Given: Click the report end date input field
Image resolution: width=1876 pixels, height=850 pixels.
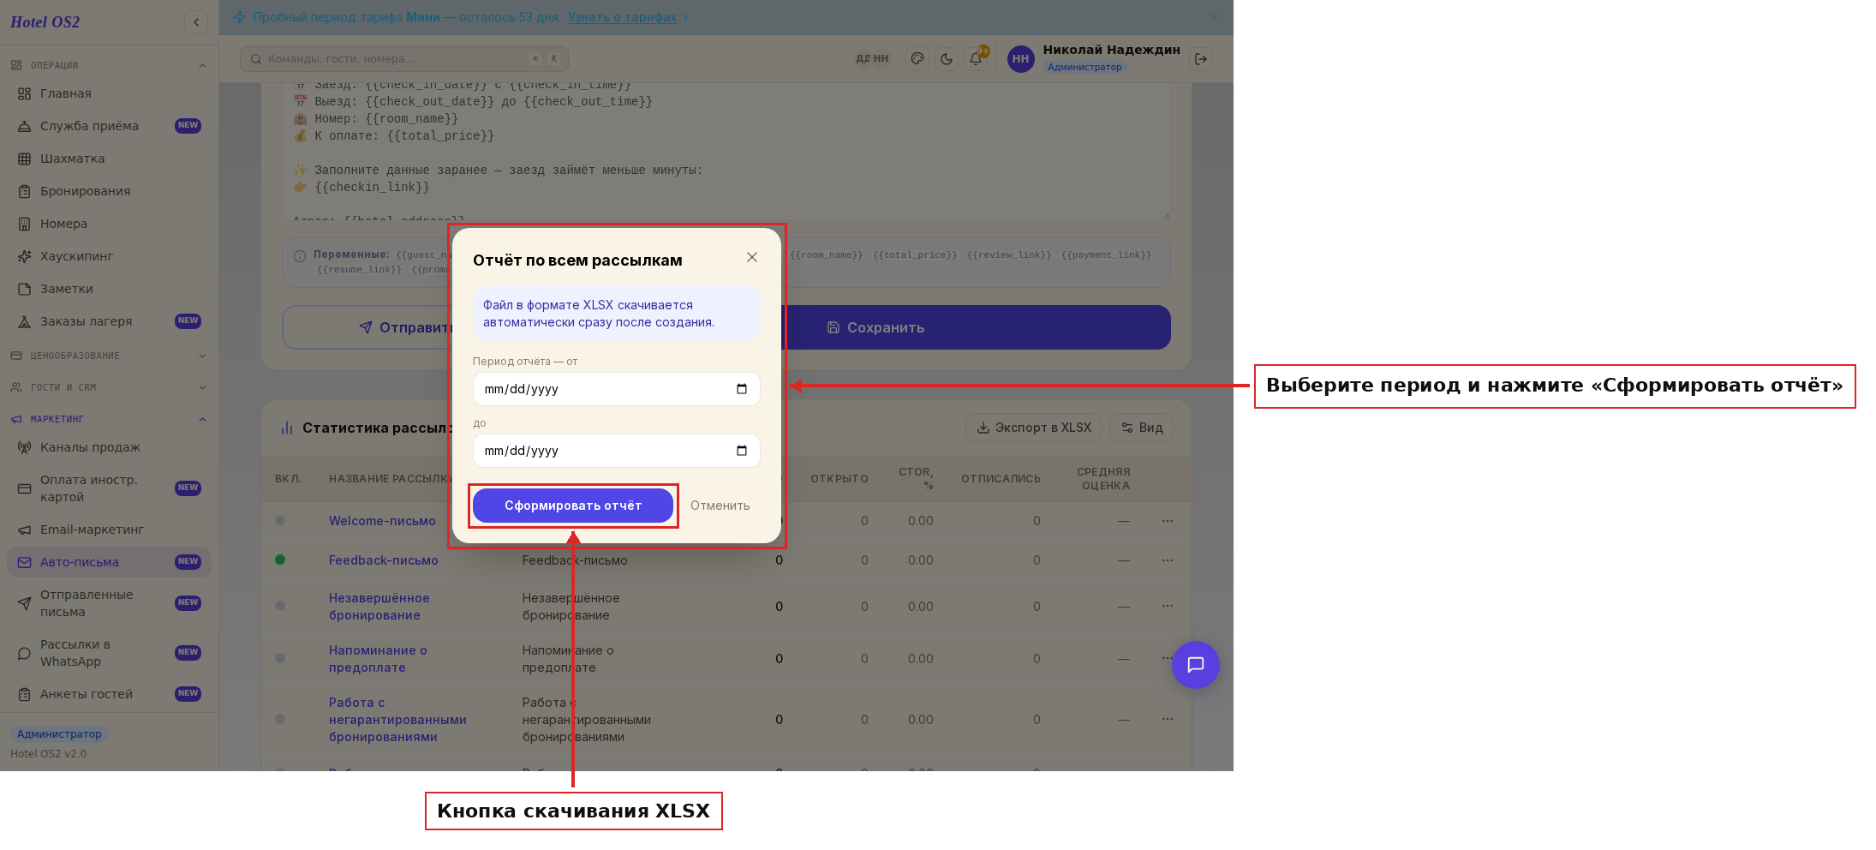Looking at the screenshot, I should coord(617,451).
